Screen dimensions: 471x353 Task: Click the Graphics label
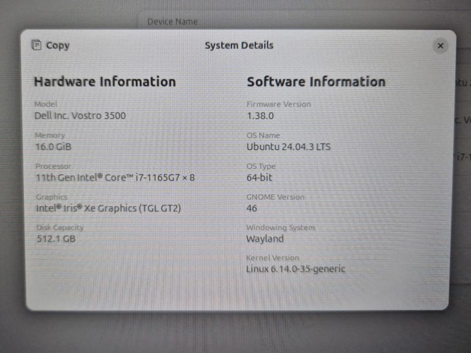(x=52, y=197)
